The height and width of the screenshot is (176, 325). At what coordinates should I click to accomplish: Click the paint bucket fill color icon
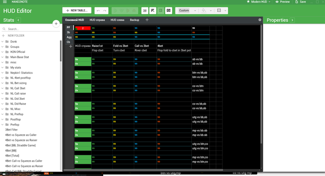(204, 11)
